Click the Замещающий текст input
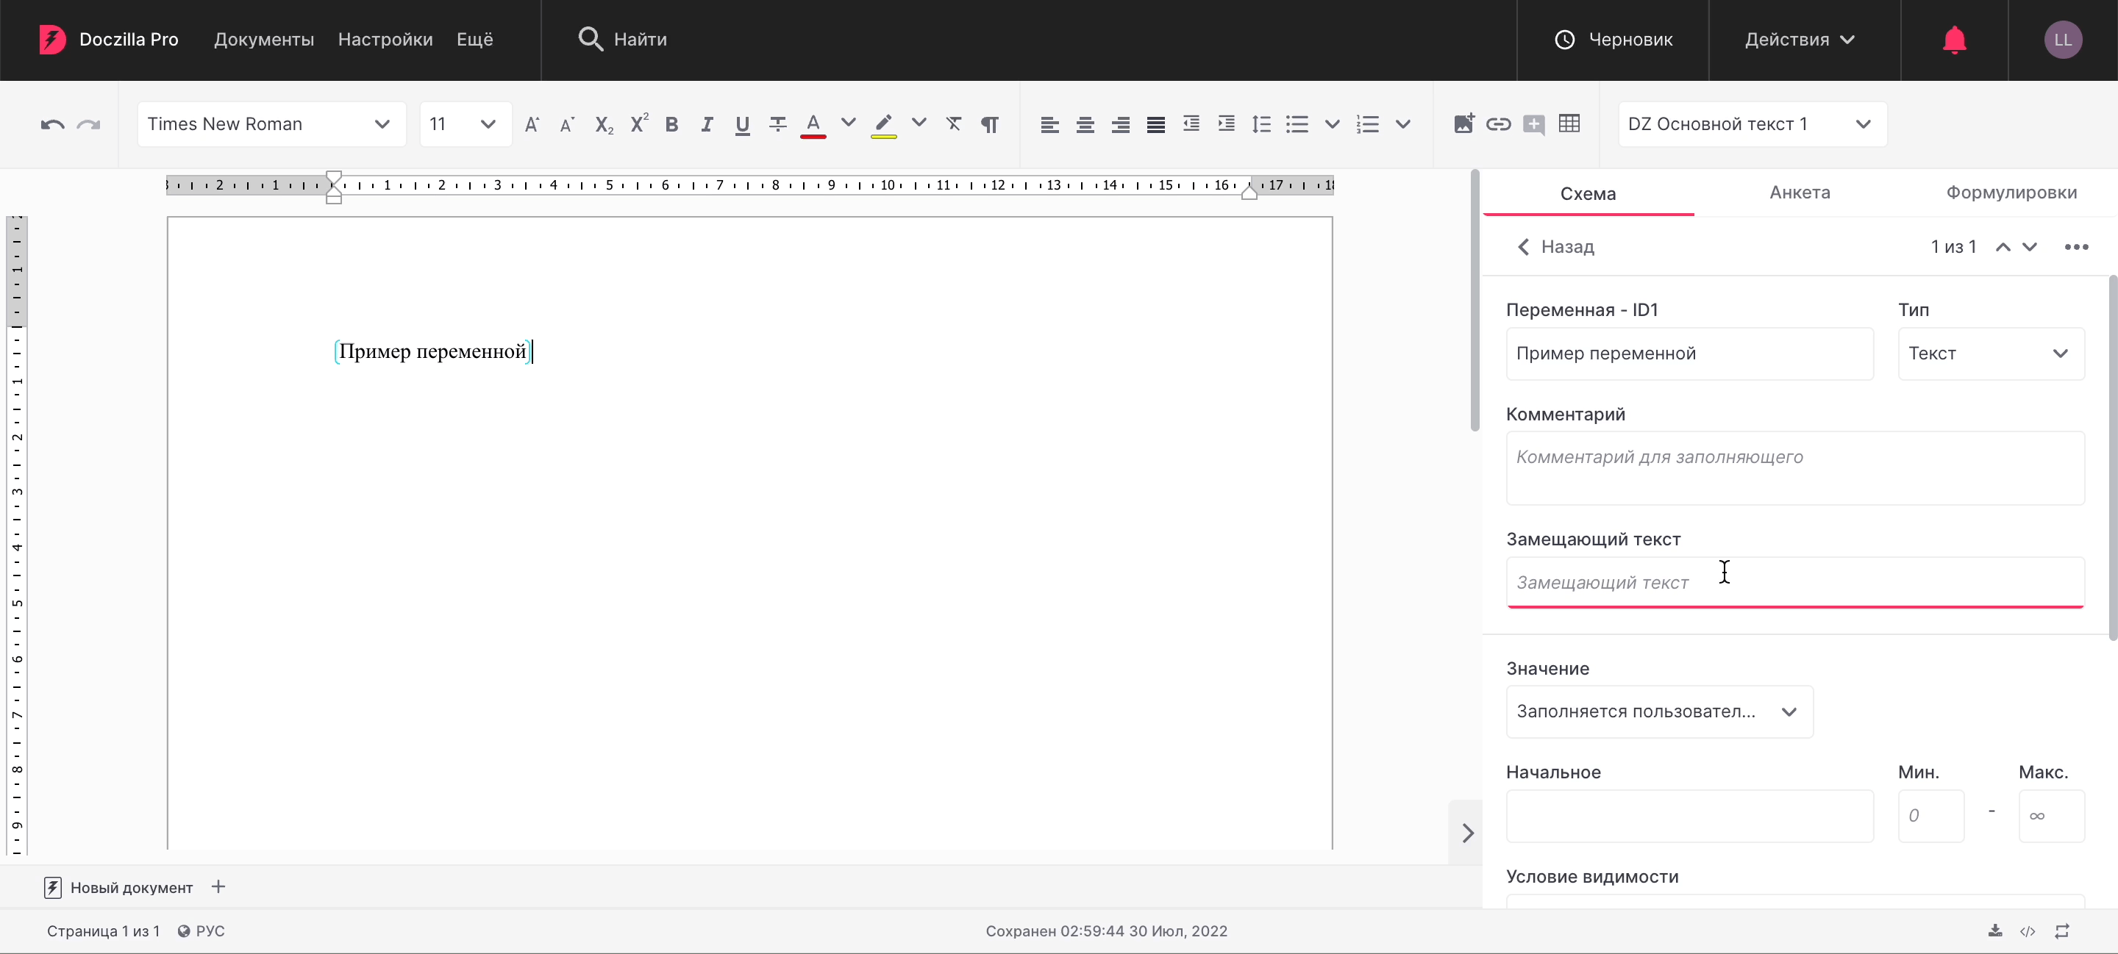This screenshot has height=954, width=2118. (1795, 582)
